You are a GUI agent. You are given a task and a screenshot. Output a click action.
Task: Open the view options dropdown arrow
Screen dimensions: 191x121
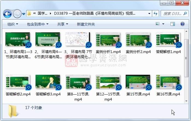pyautogui.click(x=163, y=24)
